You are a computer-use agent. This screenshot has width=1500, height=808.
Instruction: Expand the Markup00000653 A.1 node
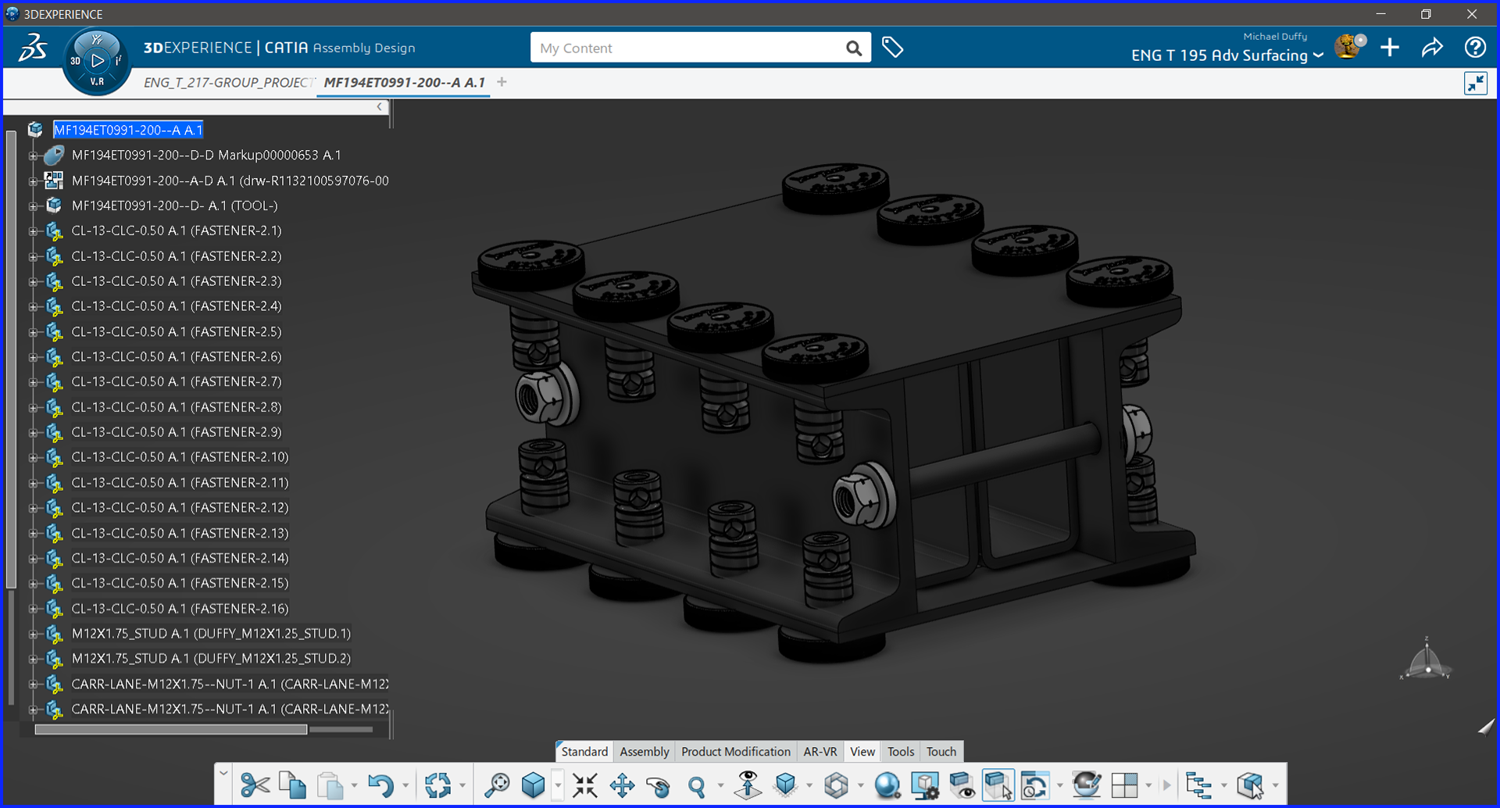pyautogui.click(x=33, y=156)
